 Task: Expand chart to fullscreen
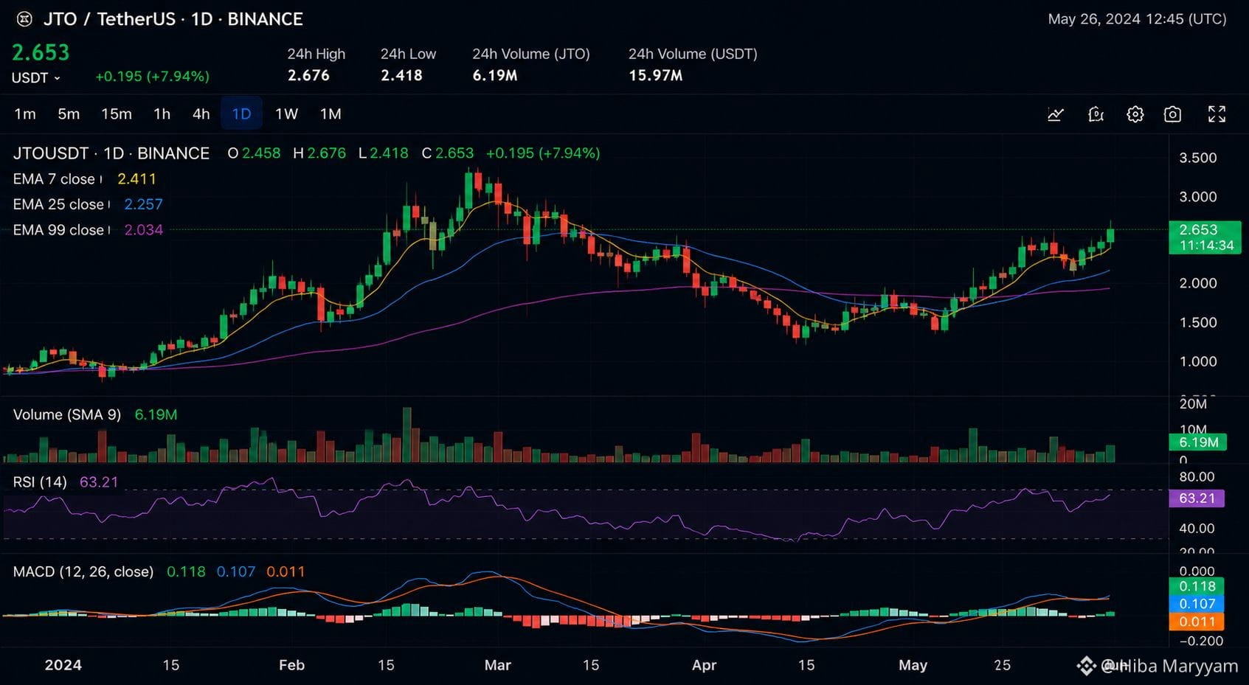point(1217,114)
